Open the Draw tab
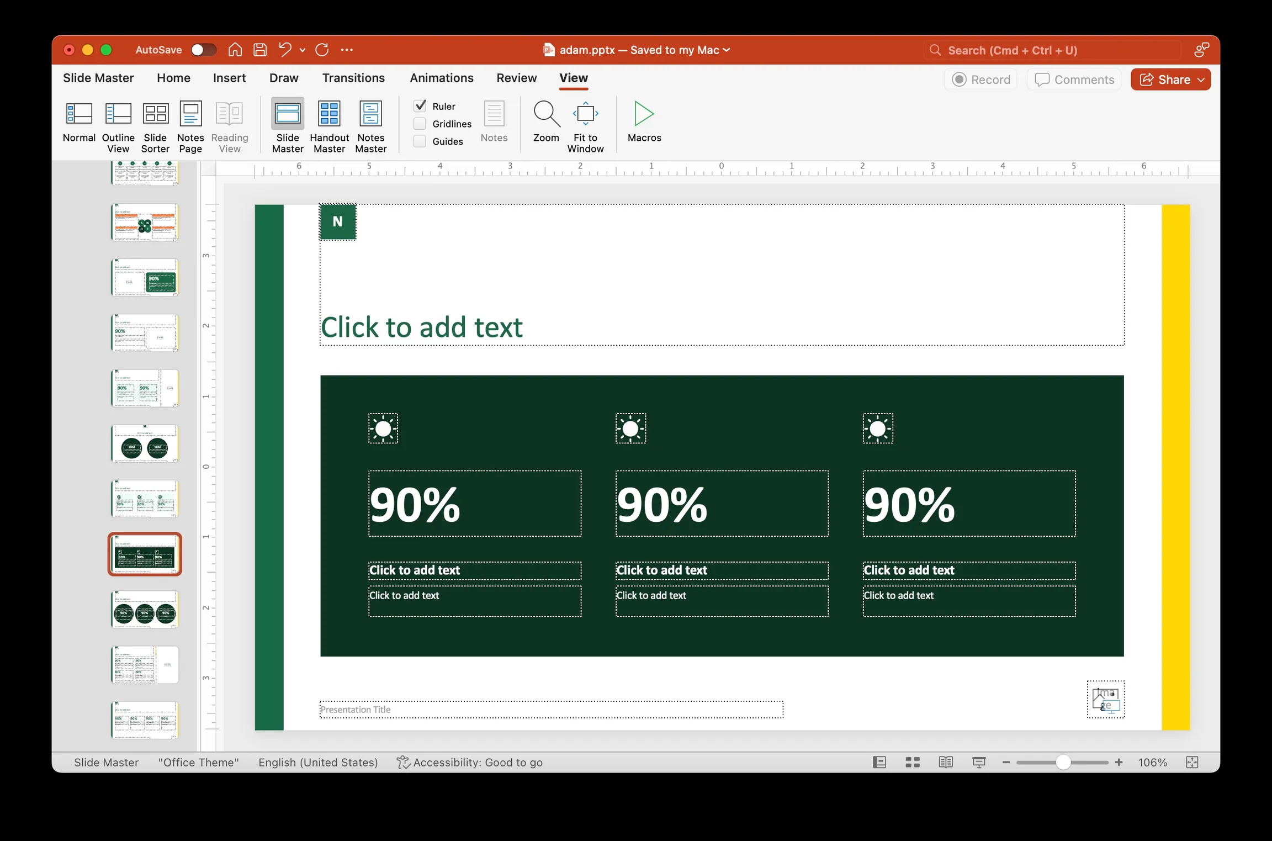 click(284, 78)
